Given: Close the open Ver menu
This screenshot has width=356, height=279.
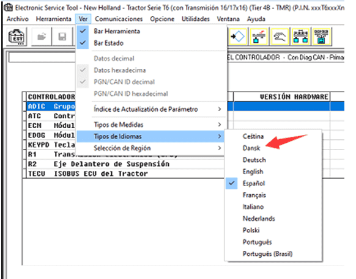Looking at the screenshot, I should (x=83, y=19).
